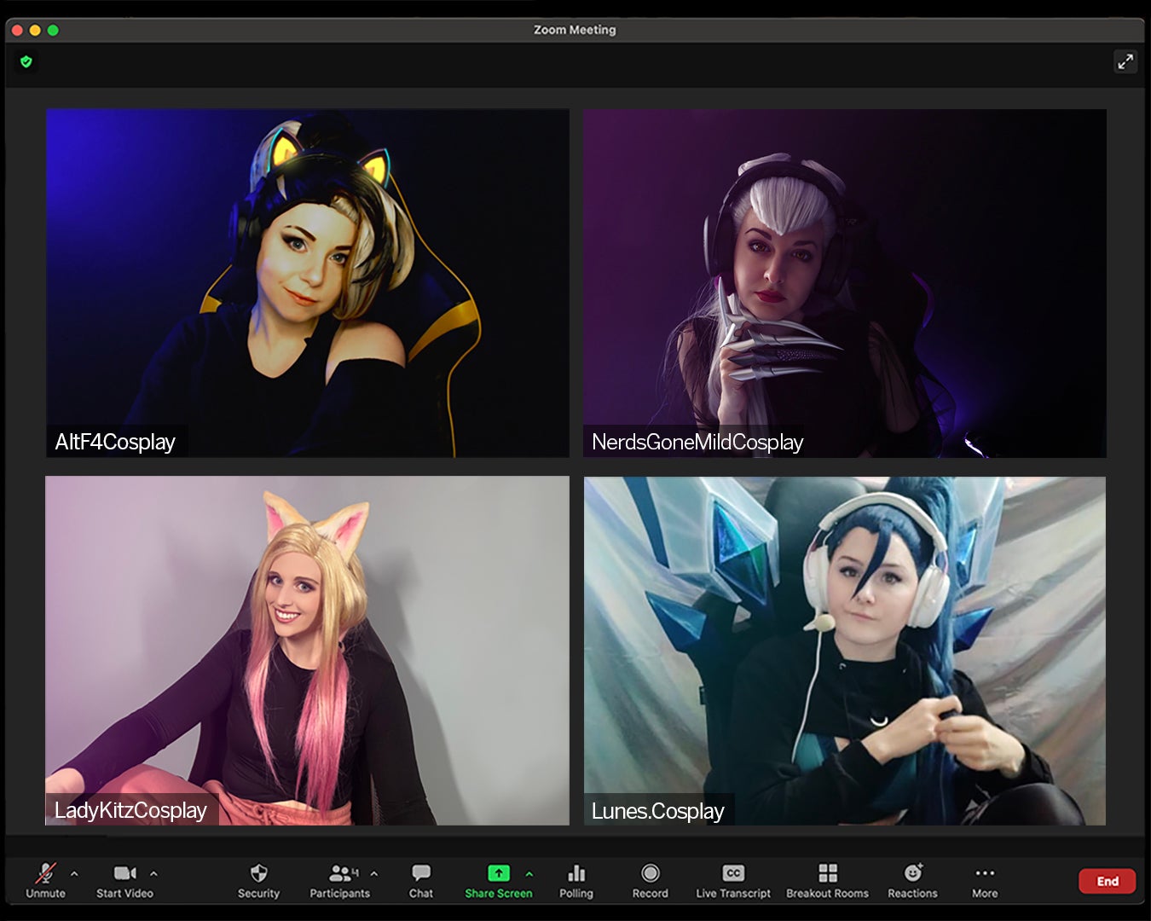
Task: Unmute the microphone
Action: coord(45,878)
